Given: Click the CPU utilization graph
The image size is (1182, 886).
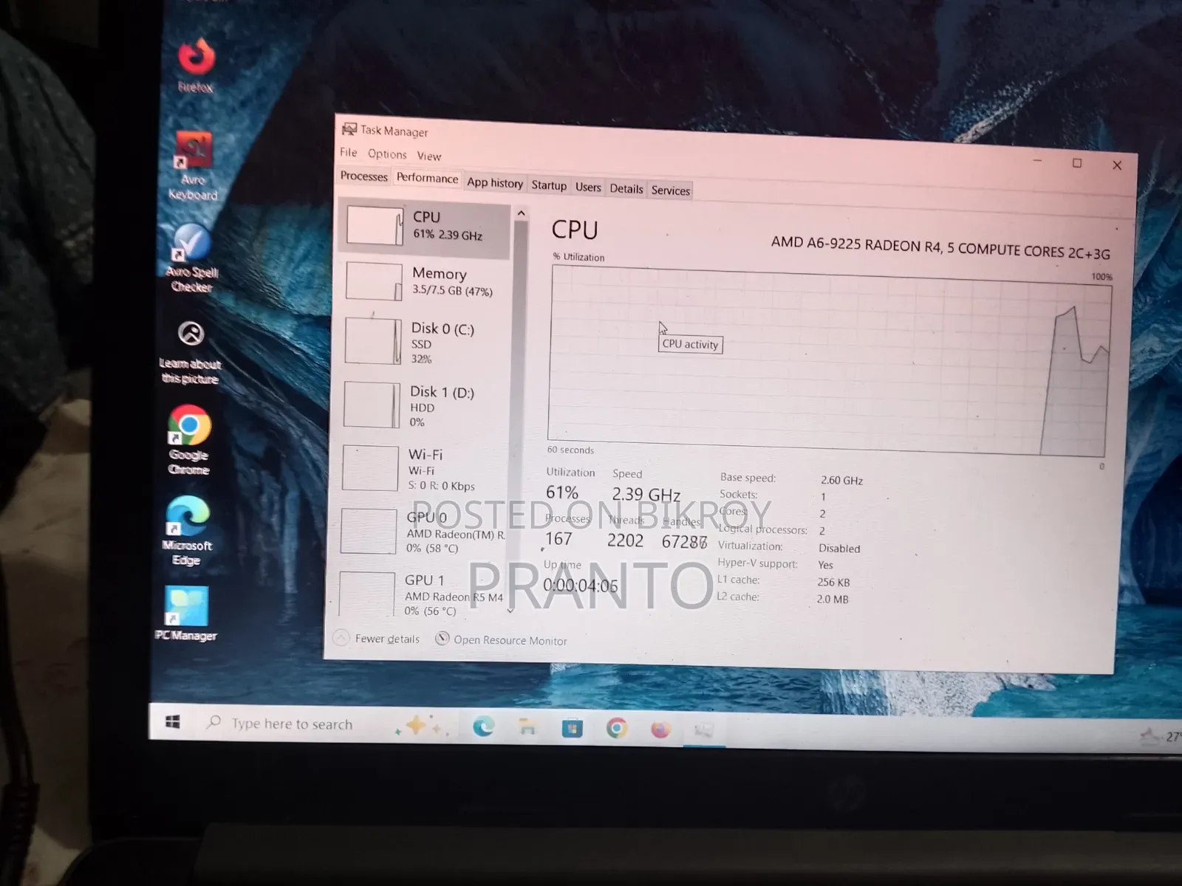Looking at the screenshot, I should pos(829,362).
